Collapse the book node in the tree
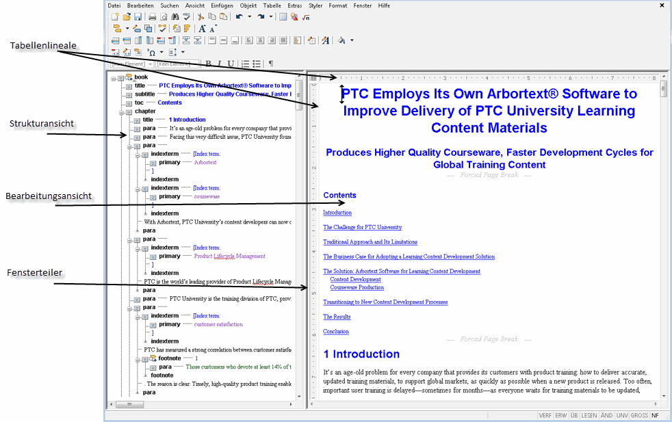Viewport: 672px width, 422px height. pos(114,79)
